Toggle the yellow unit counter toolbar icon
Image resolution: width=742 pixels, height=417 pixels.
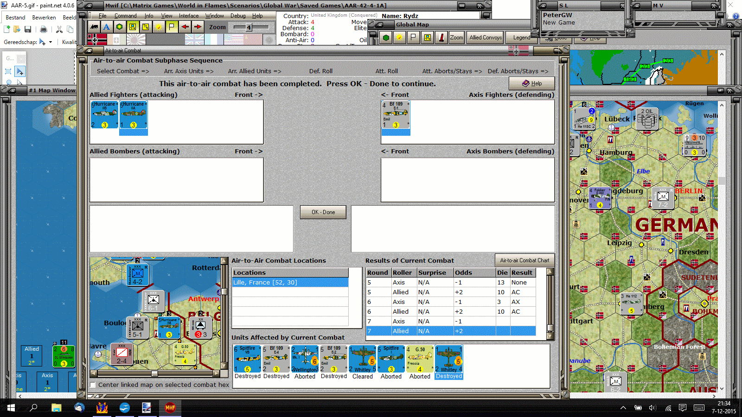pyautogui.click(x=133, y=27)
